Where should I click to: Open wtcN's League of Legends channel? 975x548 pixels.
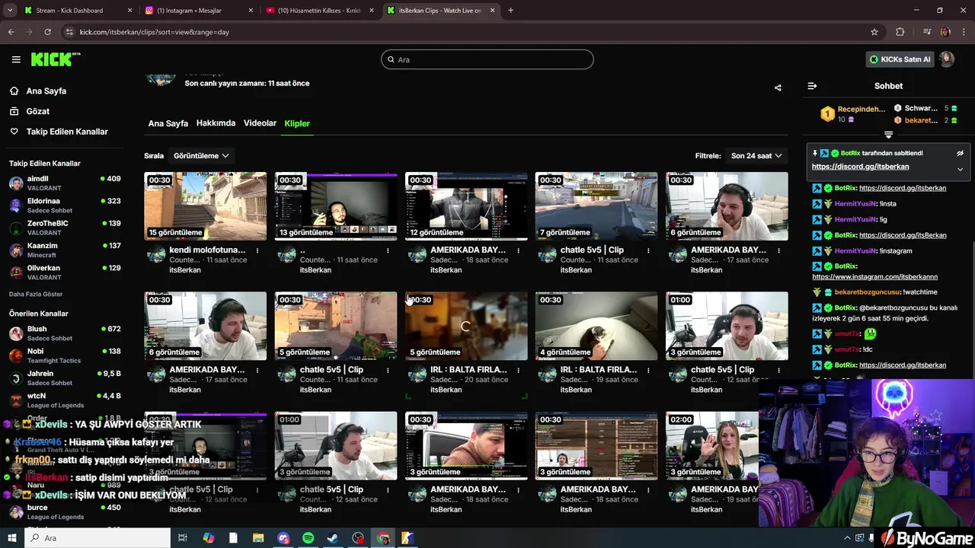click(x=65, y=400)
